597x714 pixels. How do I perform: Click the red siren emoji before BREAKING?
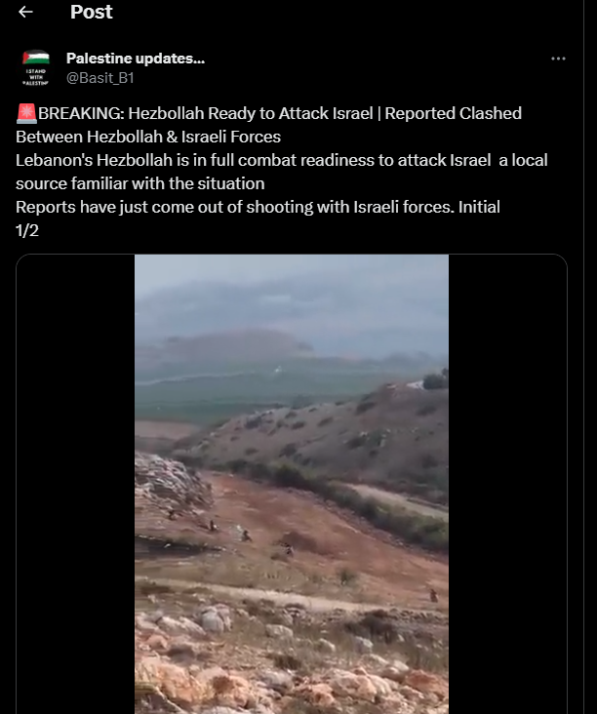pos(26,113)
